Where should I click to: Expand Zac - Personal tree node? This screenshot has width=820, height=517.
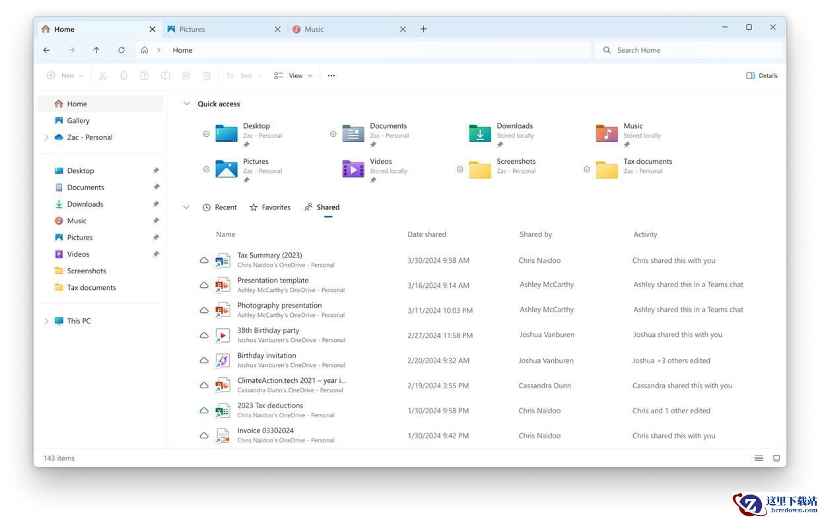46,137
